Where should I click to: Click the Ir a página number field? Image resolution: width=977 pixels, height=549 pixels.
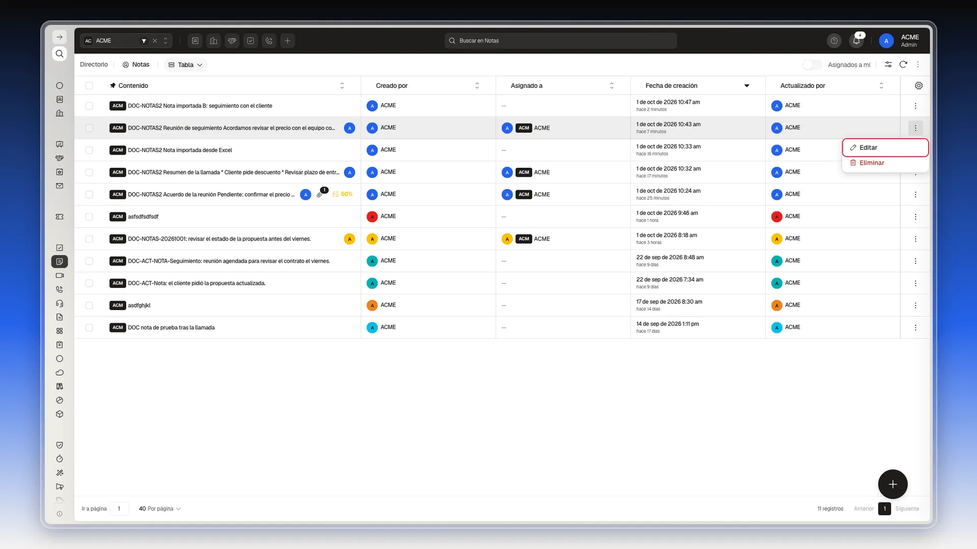tap(119, 509)
